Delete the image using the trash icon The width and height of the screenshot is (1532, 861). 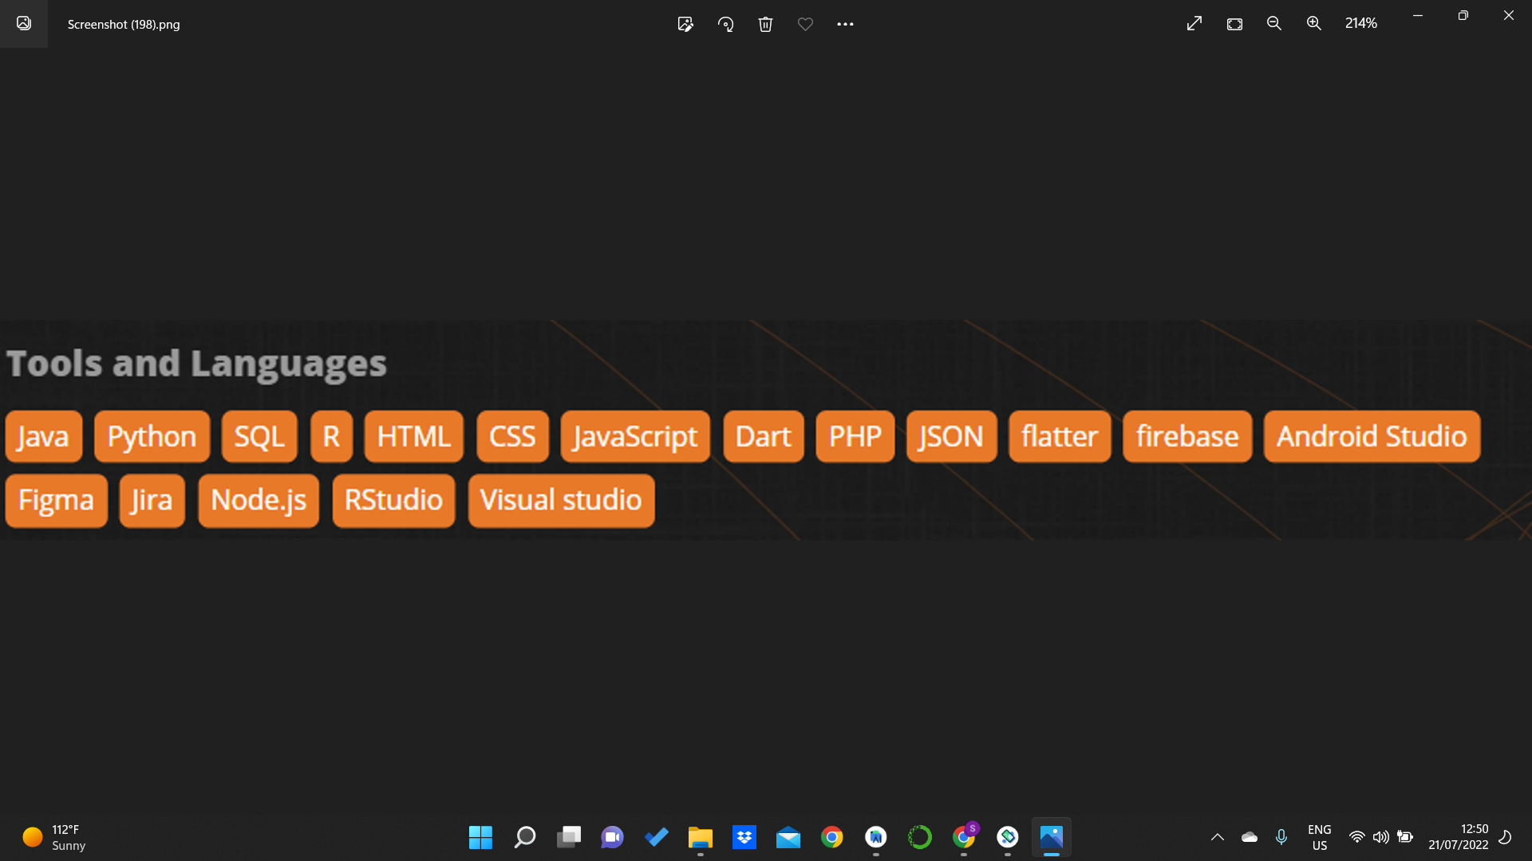click(x=765, y=24)
